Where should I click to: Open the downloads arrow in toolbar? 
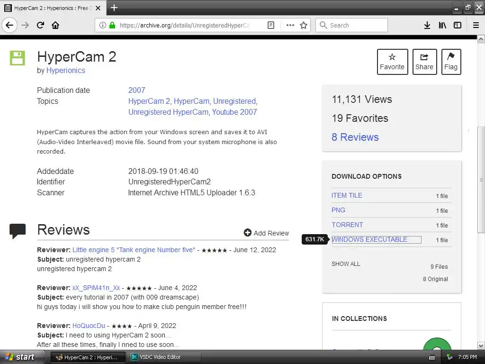[427, 25]
